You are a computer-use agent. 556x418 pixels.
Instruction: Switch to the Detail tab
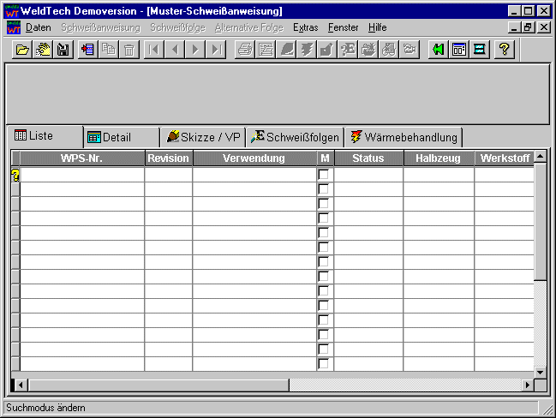click(x=121, y=137)
